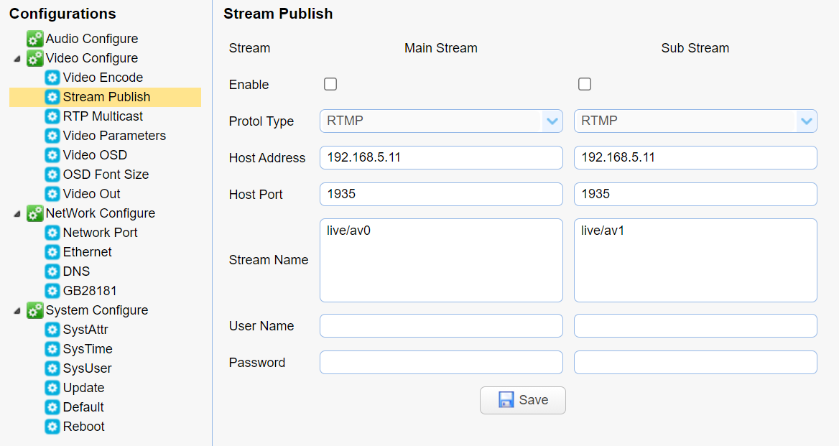Click the NetWork Configure green gear icon
The image size is (839, 446).
click(34, 213)
